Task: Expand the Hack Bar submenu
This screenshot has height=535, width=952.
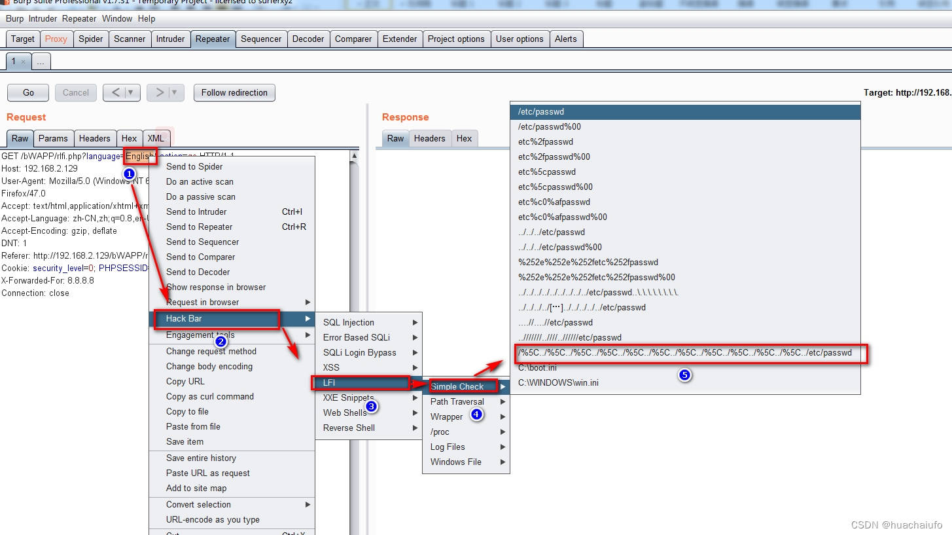Action: point(232,318)
